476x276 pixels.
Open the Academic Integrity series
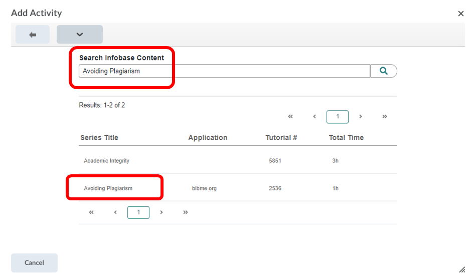pos(106,161)
